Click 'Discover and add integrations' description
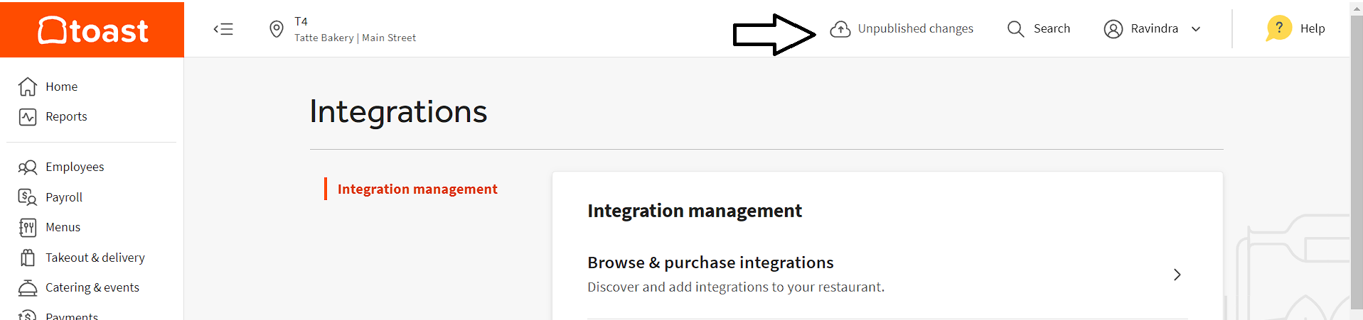This screenshot has height=320, width=1363. pyautogui.click(x=736, y=287)
